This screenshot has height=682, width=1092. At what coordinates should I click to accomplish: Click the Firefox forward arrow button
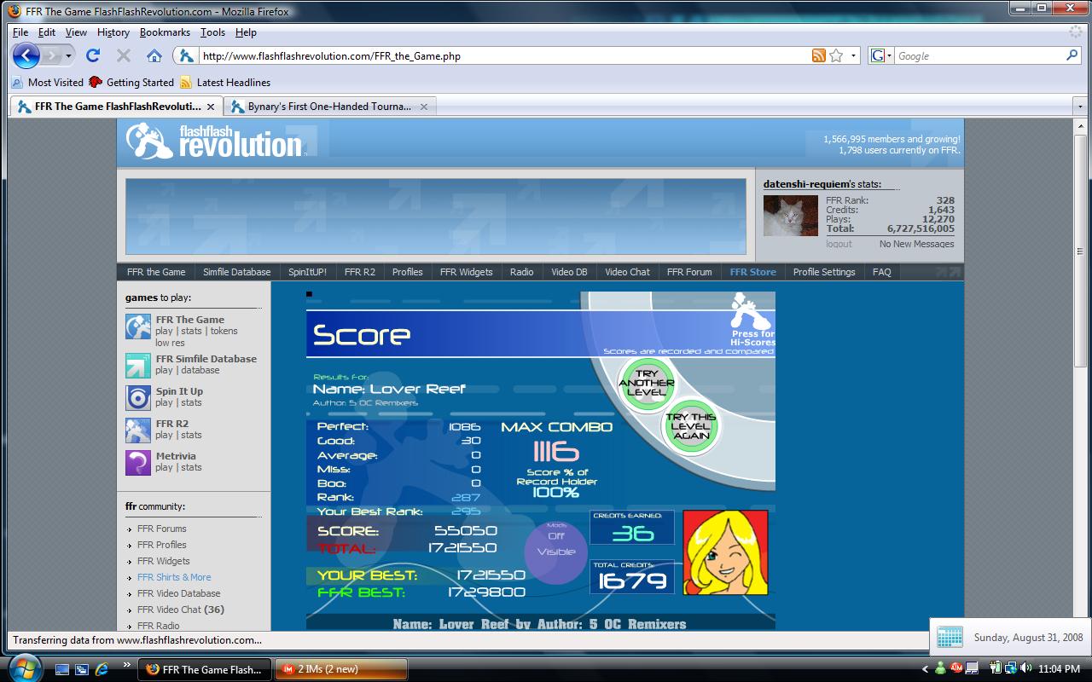tap(52, 56)
